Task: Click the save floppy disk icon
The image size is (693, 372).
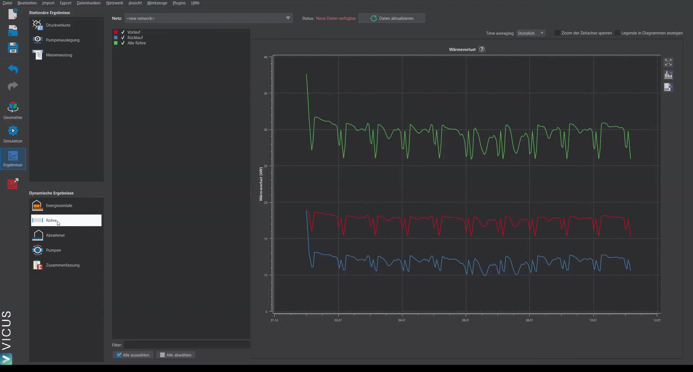Action: [13, 48]
